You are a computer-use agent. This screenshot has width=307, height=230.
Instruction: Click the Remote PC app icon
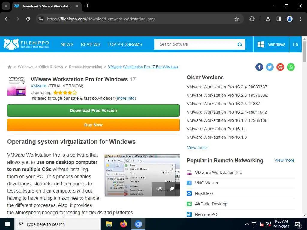[x=189, y=214]
